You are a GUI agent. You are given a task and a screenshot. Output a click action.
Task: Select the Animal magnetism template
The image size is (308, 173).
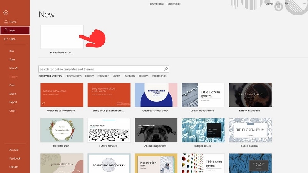click(156, 130)
